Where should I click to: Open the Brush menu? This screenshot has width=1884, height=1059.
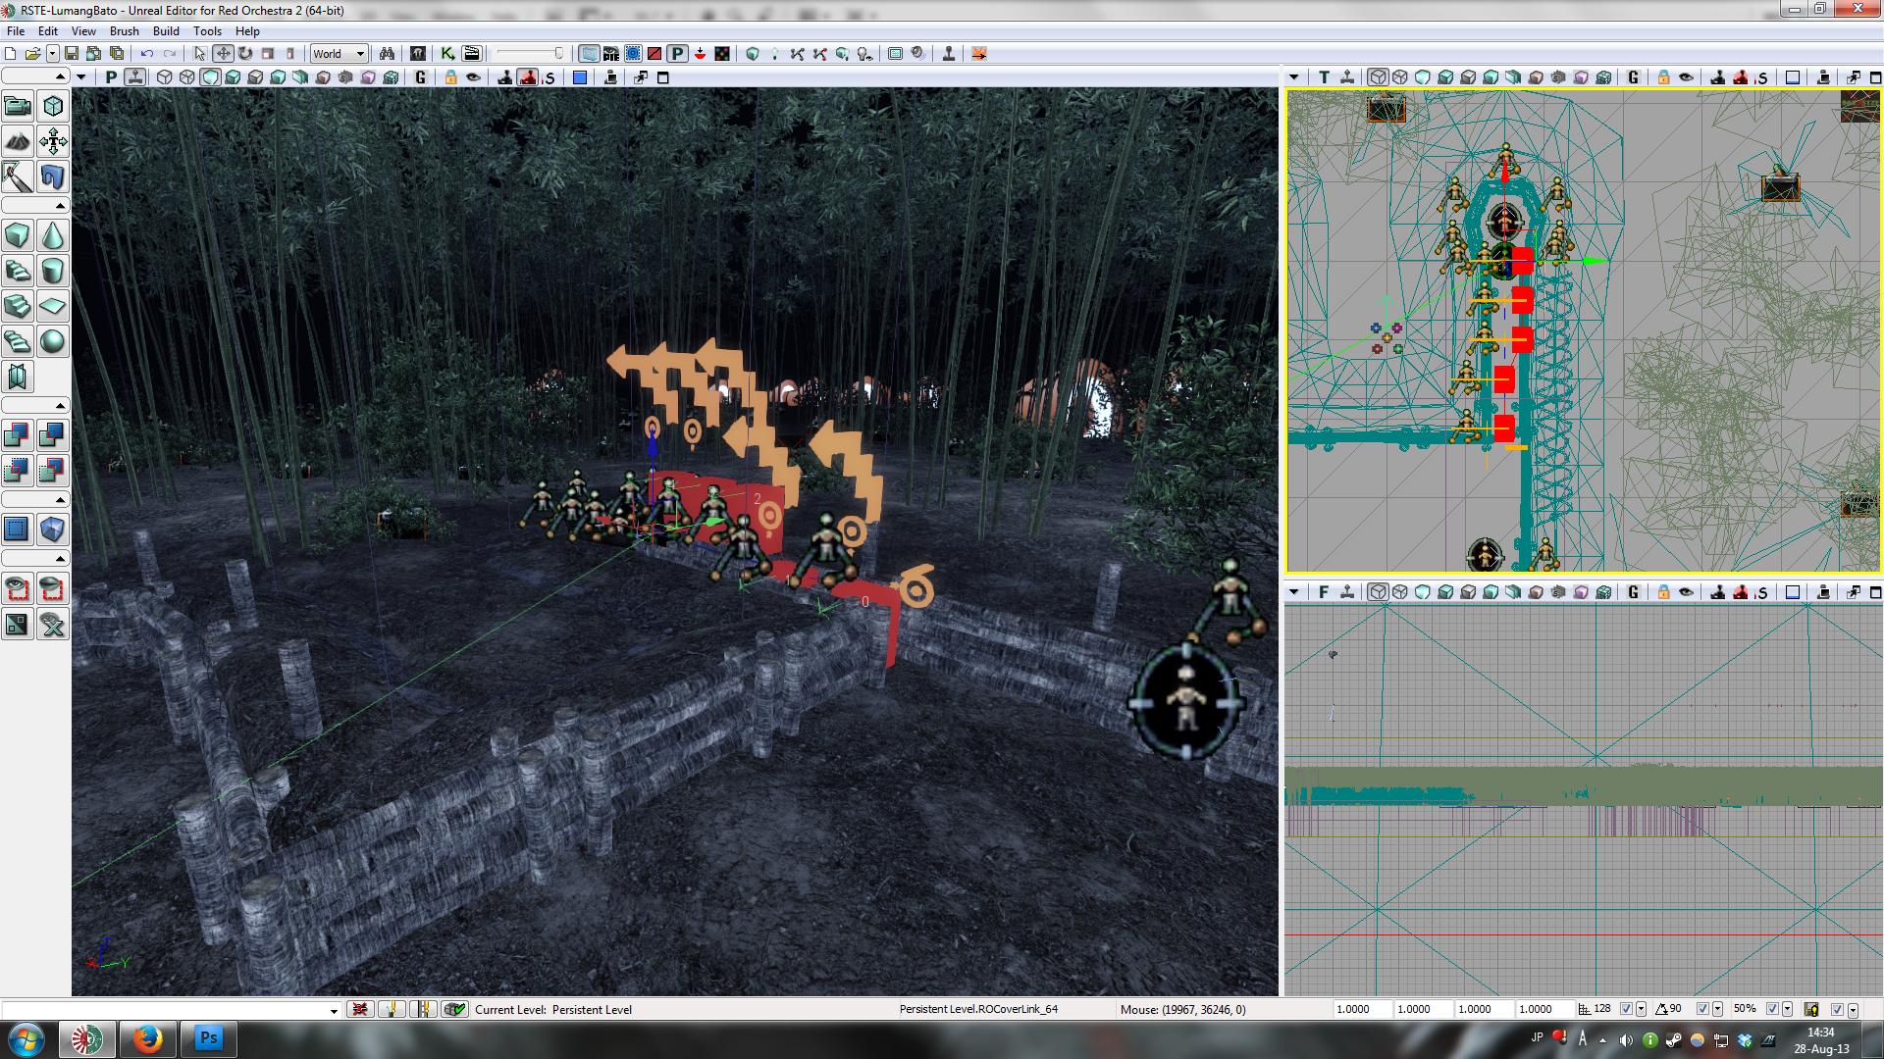[x=125, y=31]
